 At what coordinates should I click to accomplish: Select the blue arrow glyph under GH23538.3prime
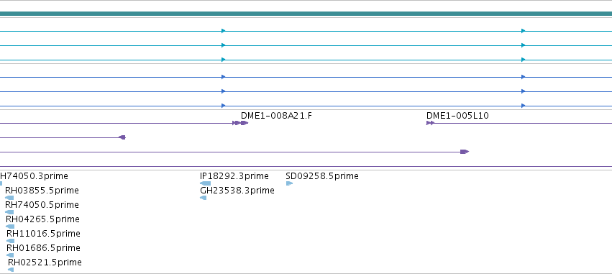coord(204,198)
